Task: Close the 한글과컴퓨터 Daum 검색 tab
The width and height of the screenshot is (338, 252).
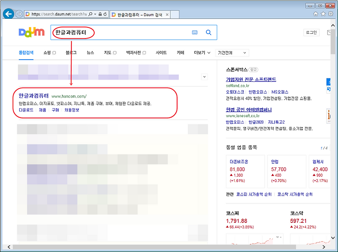Action: point(167,15)
